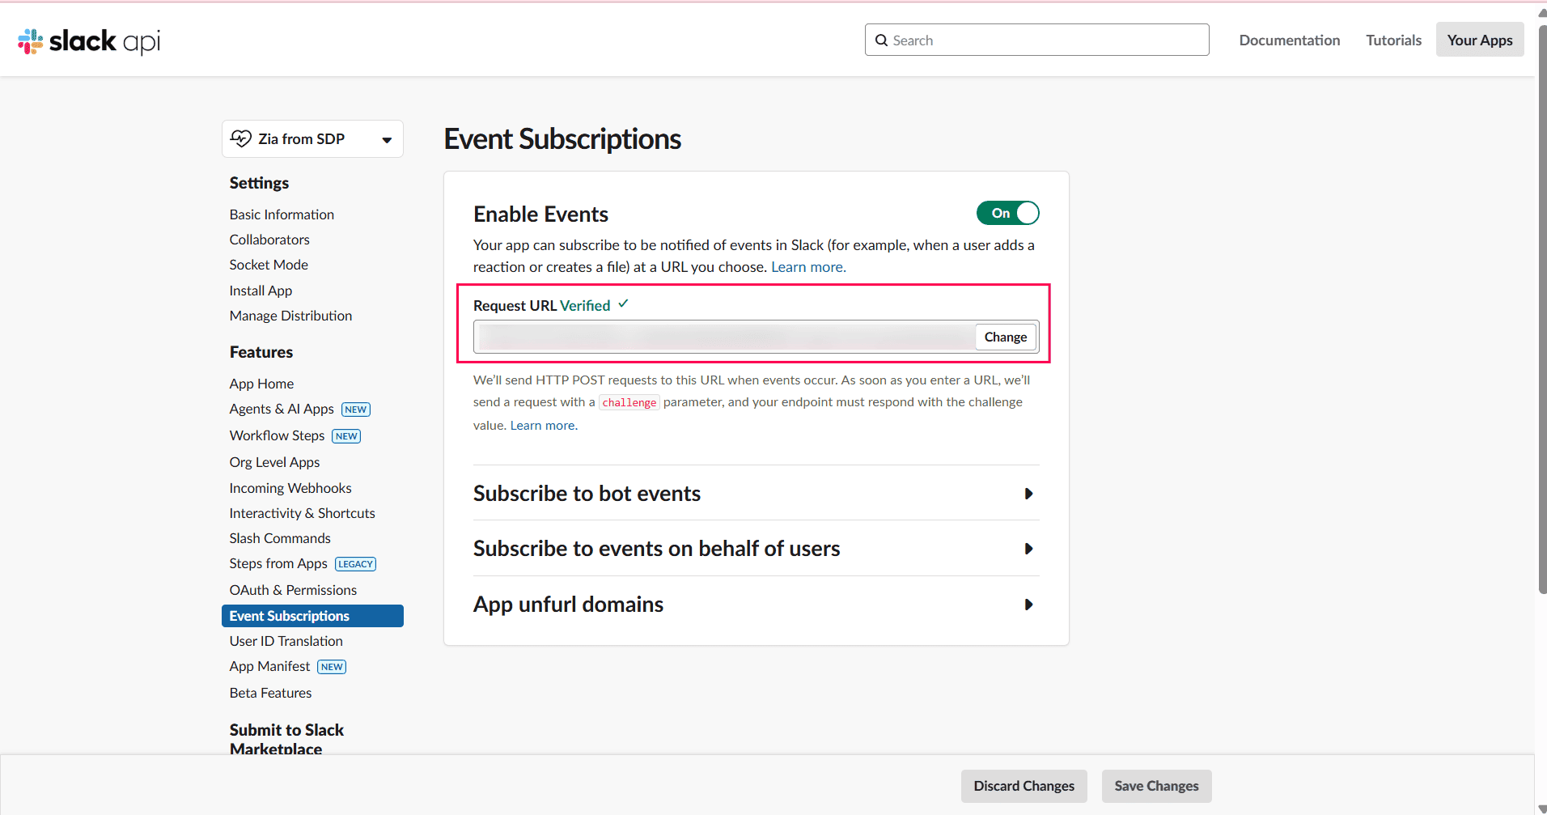Open the Zia from SDP app dropdown
Viewport: 1547px width, 815px height.
coord(387,140)
